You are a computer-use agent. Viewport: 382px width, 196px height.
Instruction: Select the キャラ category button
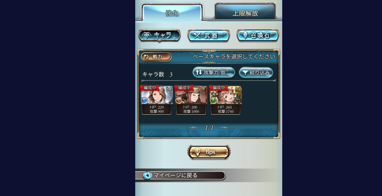click(159, 35)
